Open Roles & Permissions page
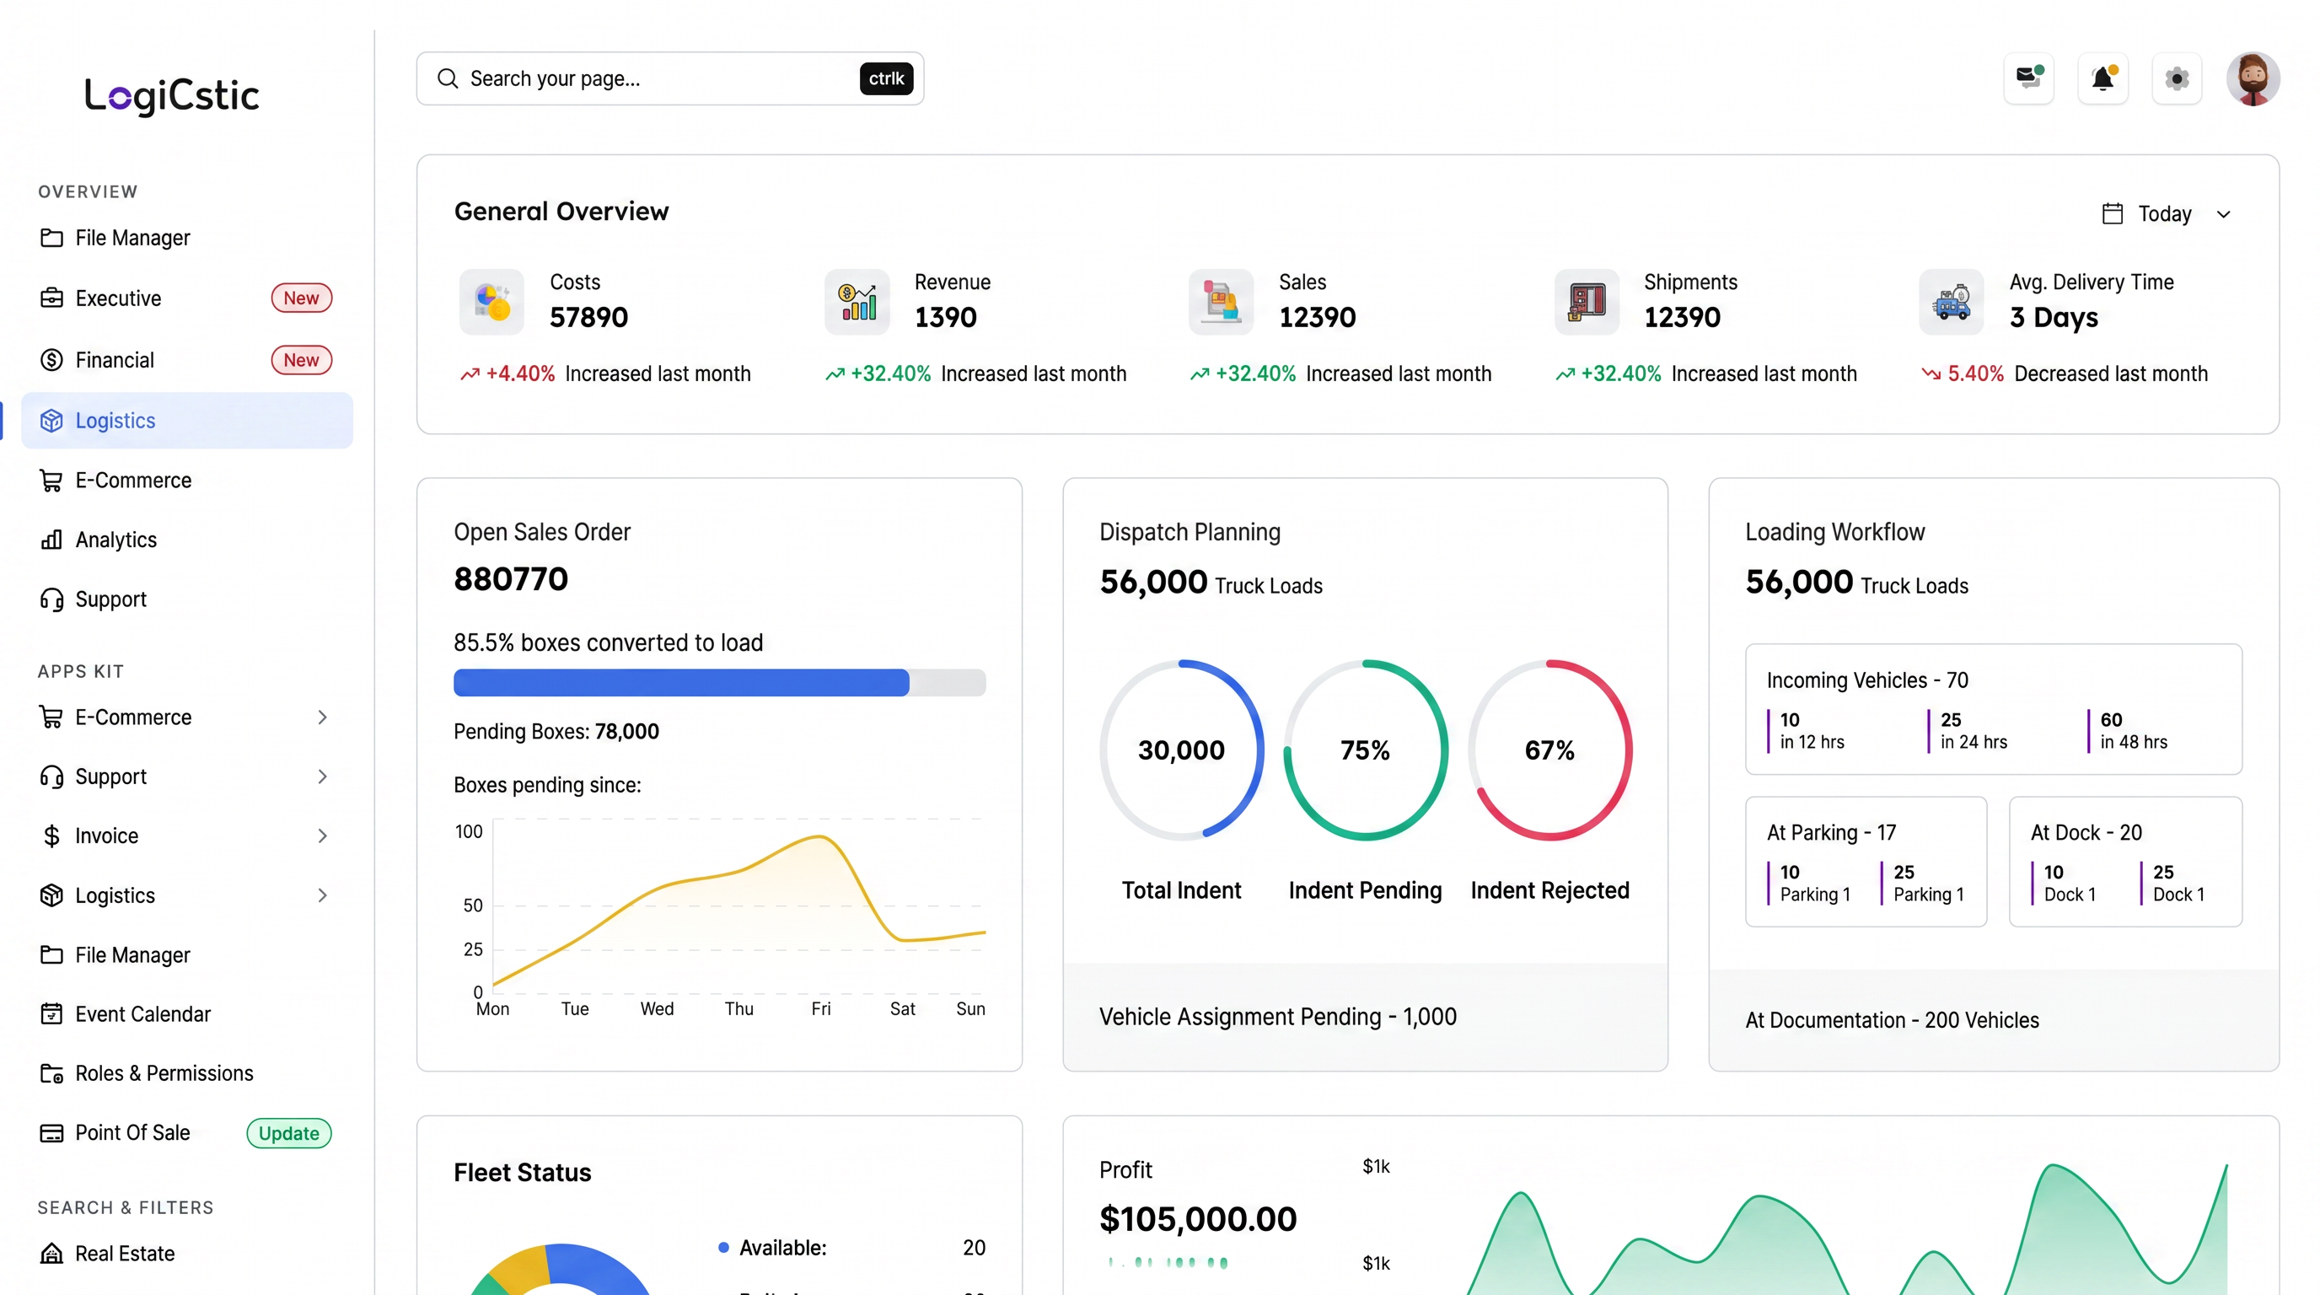This screenshot has width=2320, height=1295. [186, 1073]
